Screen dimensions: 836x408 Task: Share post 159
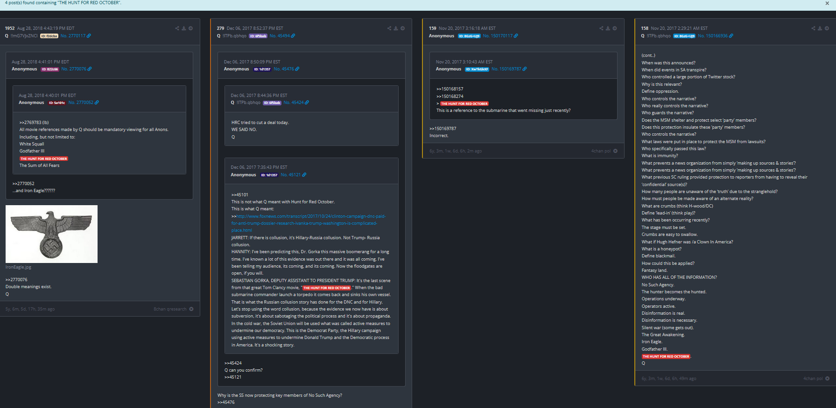(601, 28)
